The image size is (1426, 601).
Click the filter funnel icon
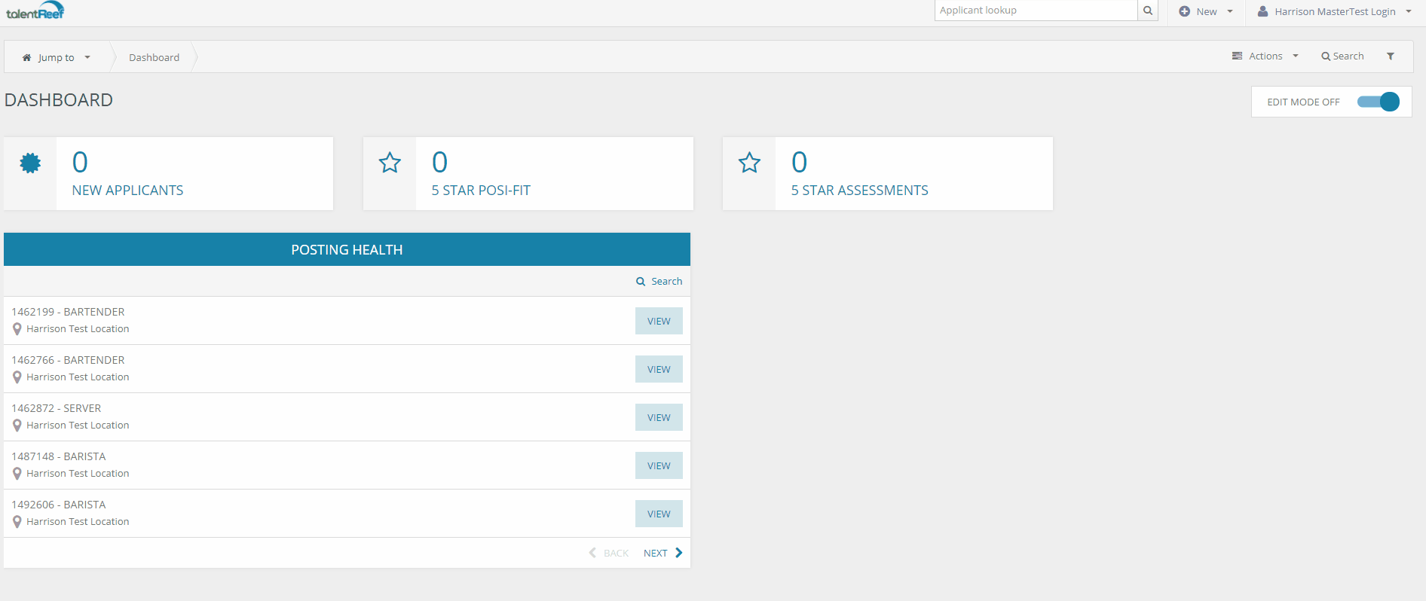tap(1391, 56)
